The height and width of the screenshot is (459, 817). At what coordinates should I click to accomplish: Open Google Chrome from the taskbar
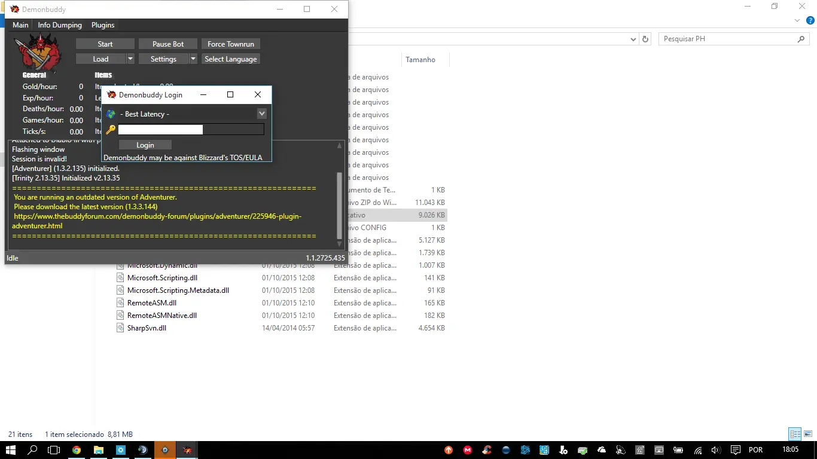tap(77, 450)
